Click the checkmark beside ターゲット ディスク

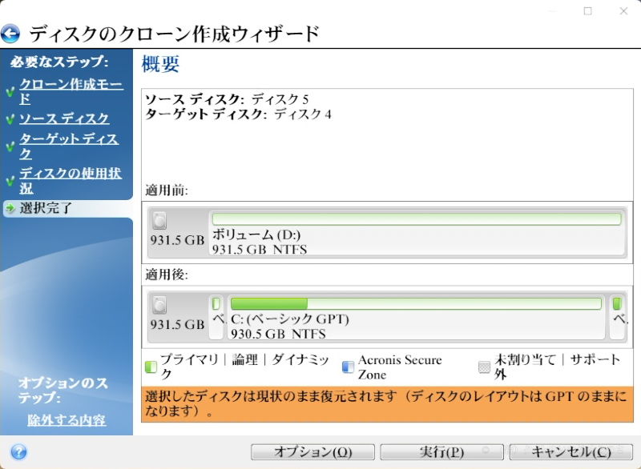10,146
